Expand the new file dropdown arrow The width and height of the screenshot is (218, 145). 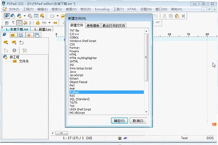coord(57,16)
